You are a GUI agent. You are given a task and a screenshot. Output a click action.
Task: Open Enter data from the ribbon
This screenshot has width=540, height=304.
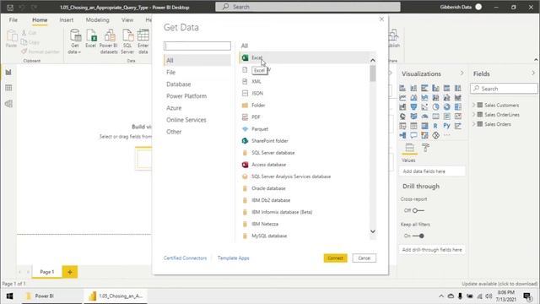tap(143, 41)
